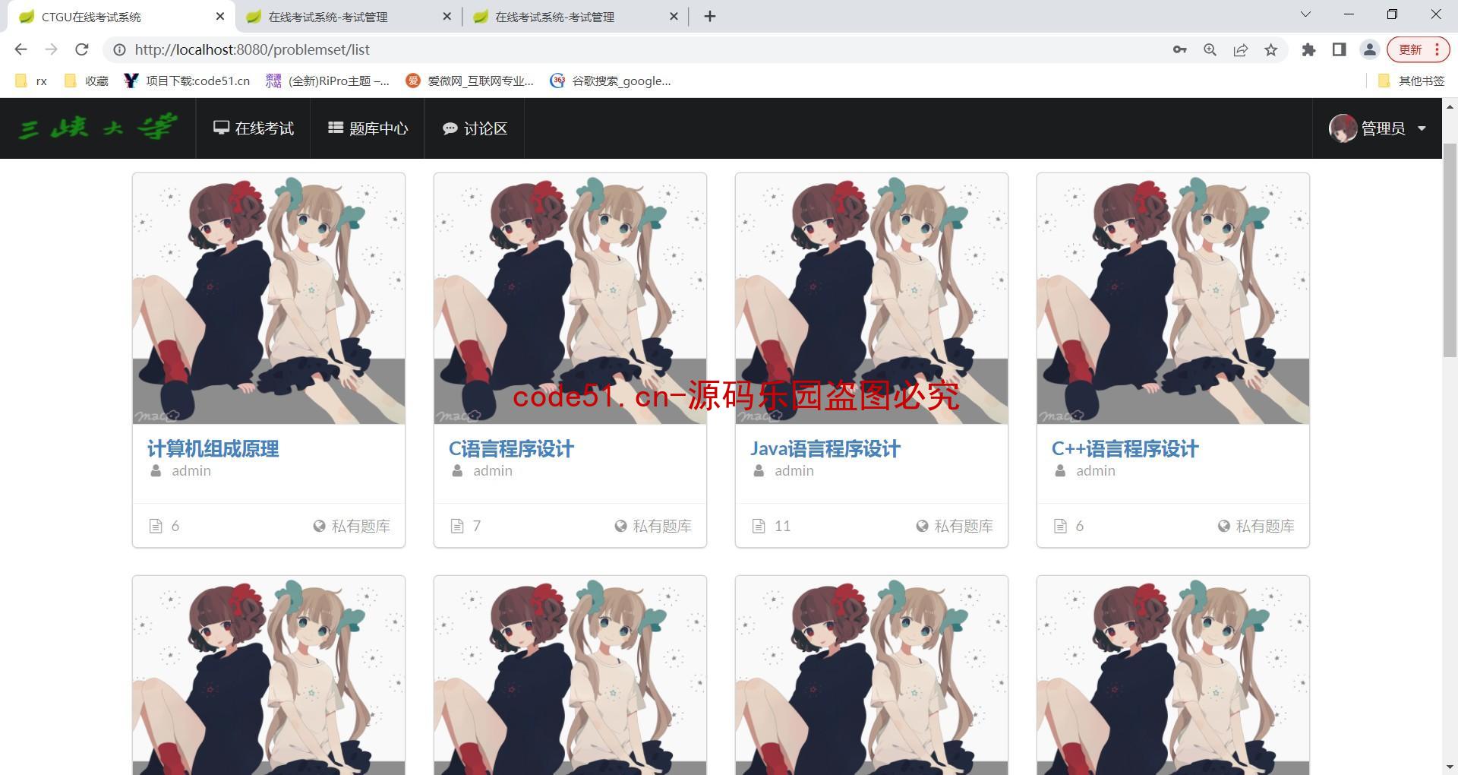
Task: View site information icon in address bar
Action: 119,49
